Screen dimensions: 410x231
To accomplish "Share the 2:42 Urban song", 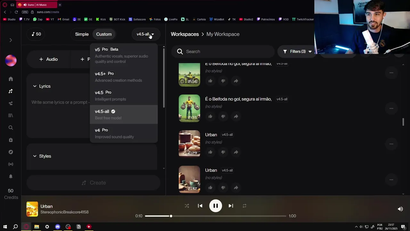I will (236, 188).
